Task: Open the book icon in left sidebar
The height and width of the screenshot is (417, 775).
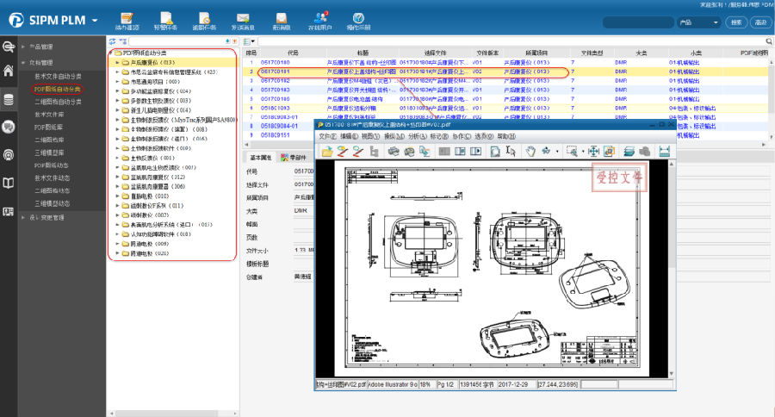Action: [x=9, y=183]
